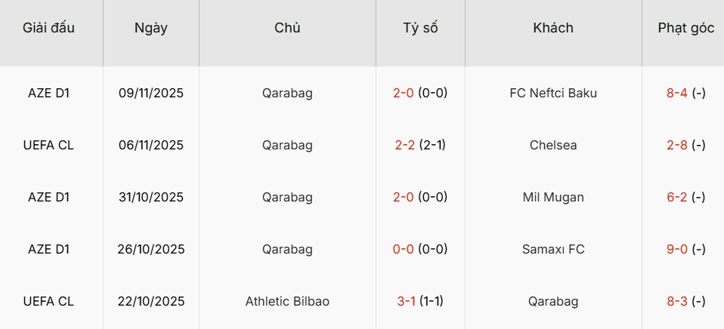Open Chelsea team link
Screen dimensions: 724x329
point(553,146)
